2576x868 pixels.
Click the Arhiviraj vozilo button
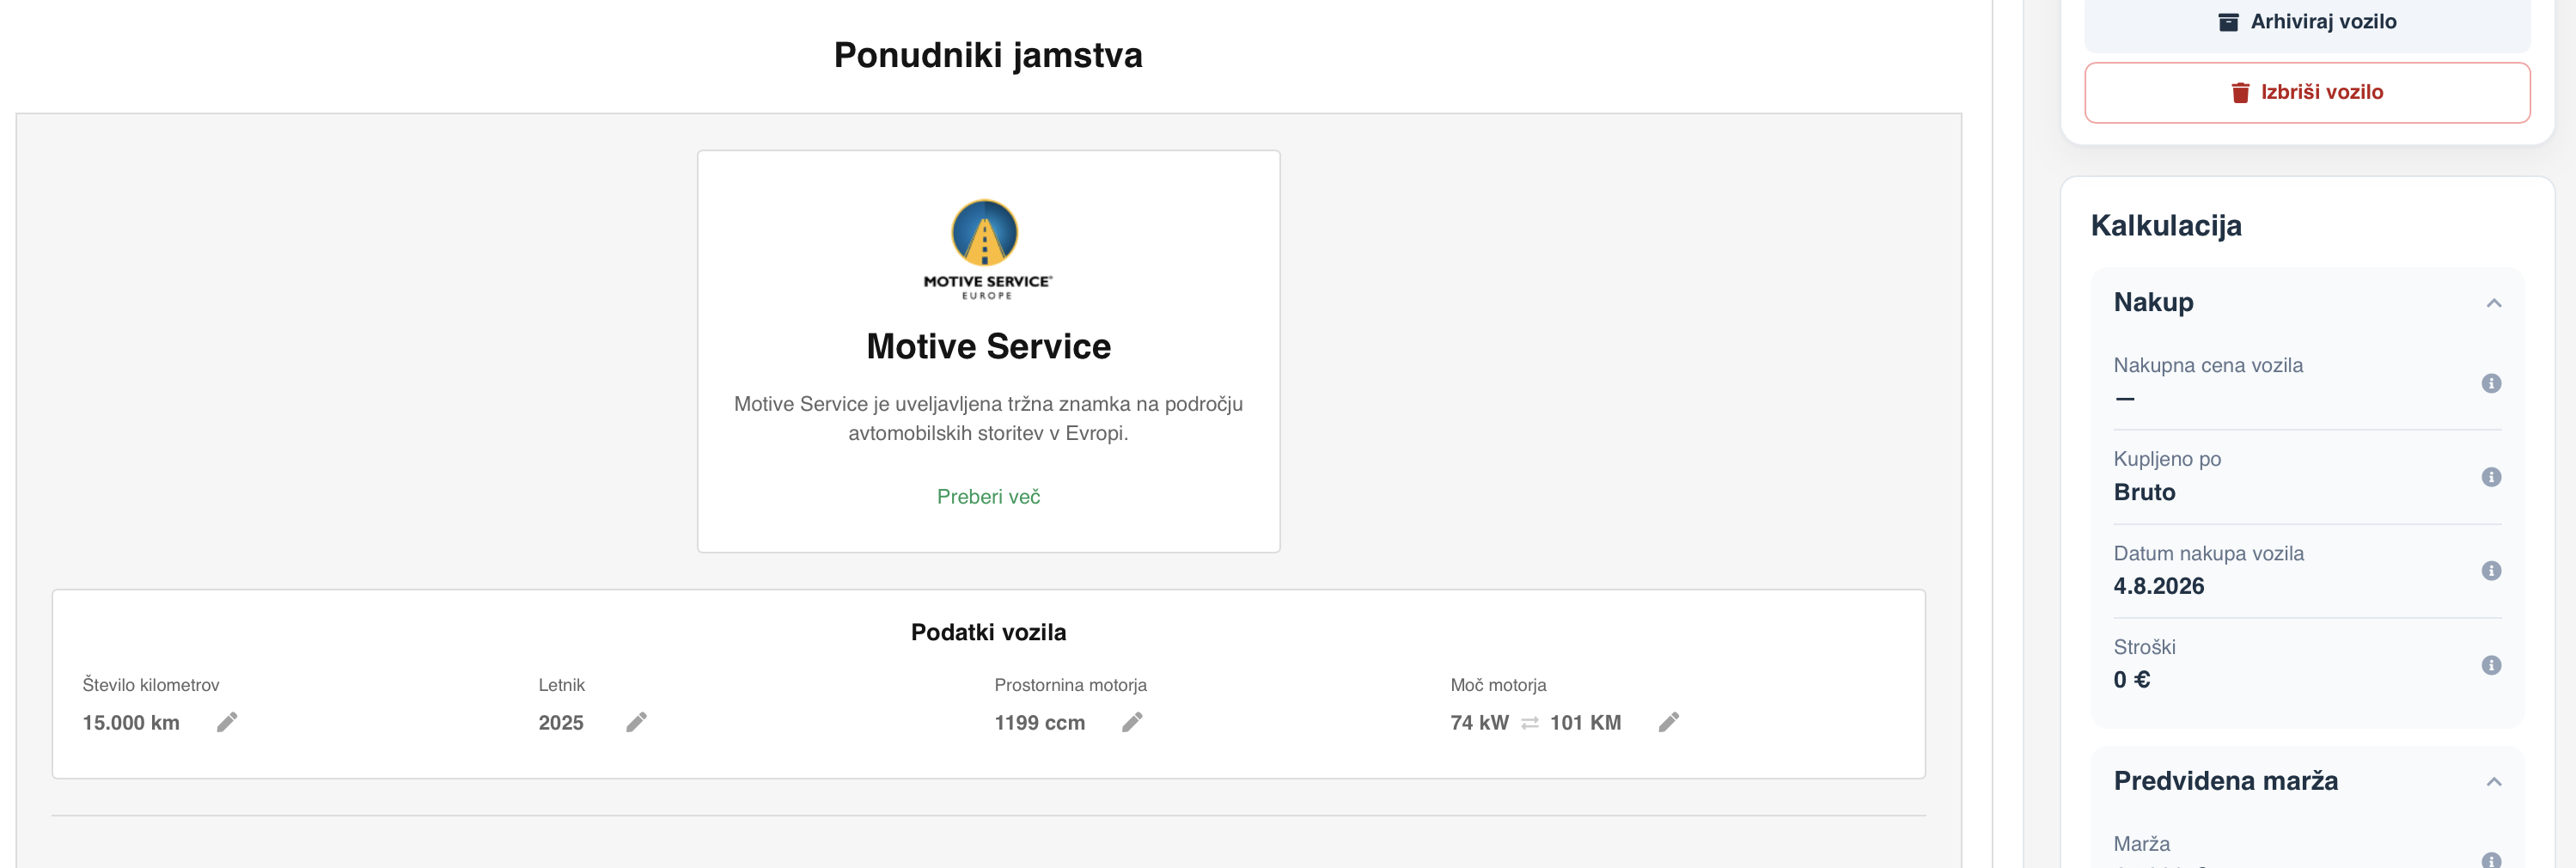point(2307,22)
